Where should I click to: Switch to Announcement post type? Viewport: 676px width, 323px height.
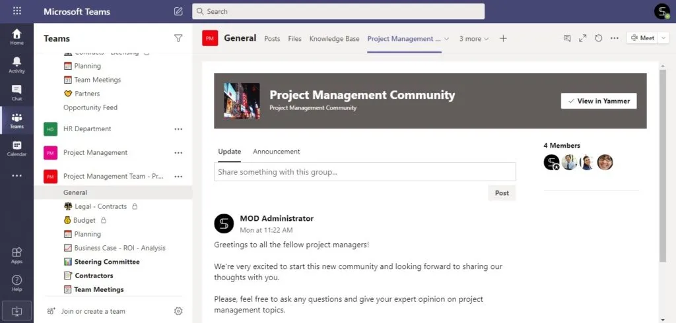pos(277,152)
